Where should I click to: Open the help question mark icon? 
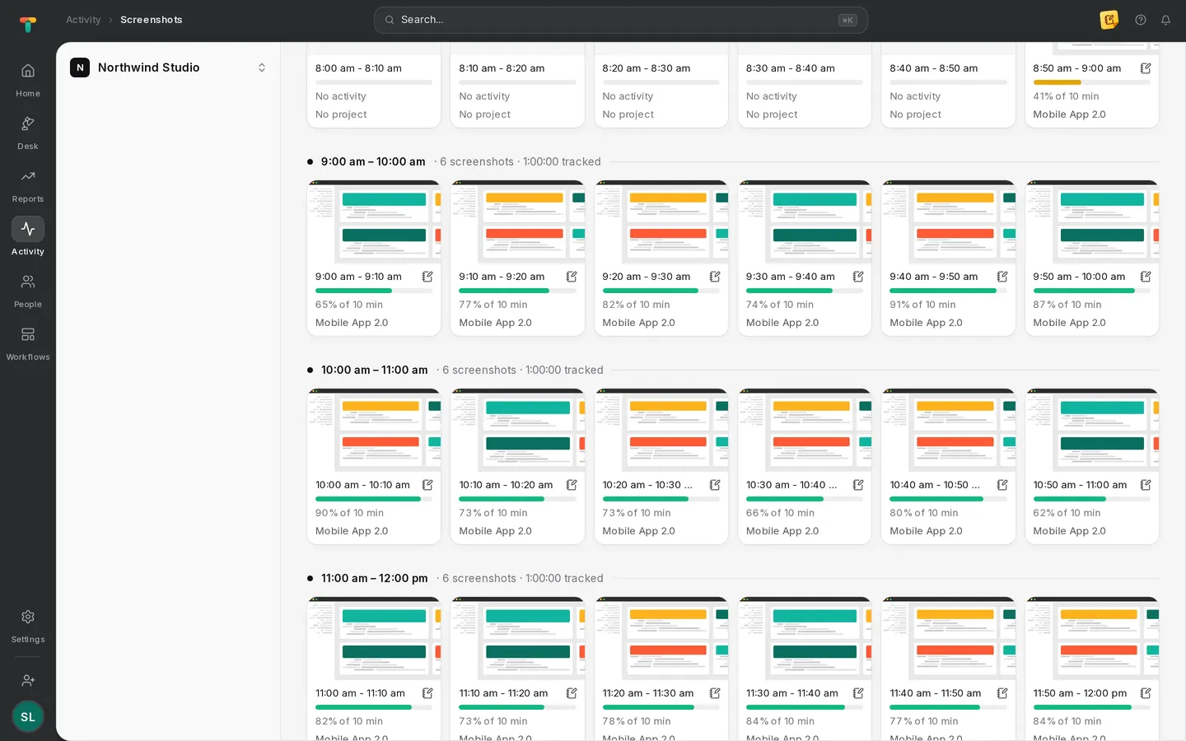pos(1141,20)
